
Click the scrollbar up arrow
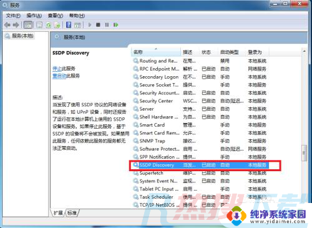304,51
